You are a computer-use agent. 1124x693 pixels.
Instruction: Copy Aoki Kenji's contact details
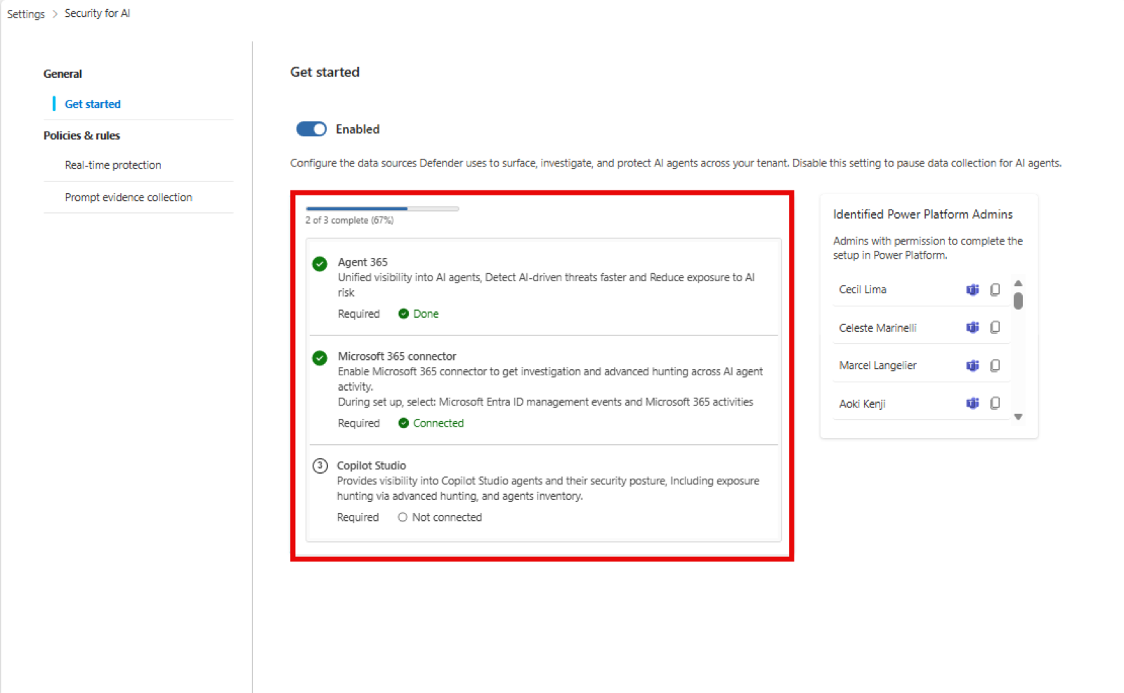995,403
